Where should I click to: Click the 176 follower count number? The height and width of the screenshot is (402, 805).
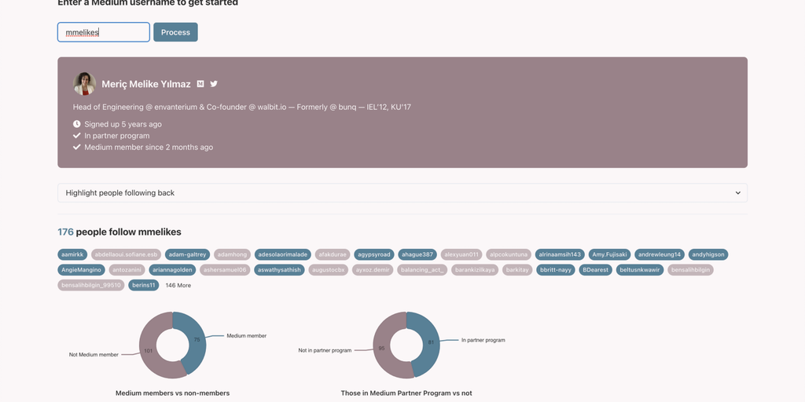[x=66, y=232]
